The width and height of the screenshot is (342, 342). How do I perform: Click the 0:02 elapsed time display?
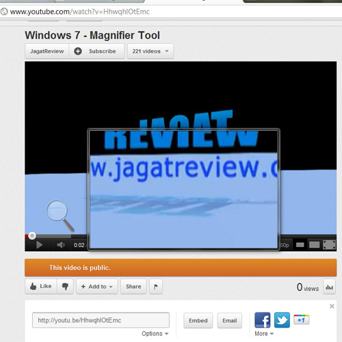tap(79, 245)
